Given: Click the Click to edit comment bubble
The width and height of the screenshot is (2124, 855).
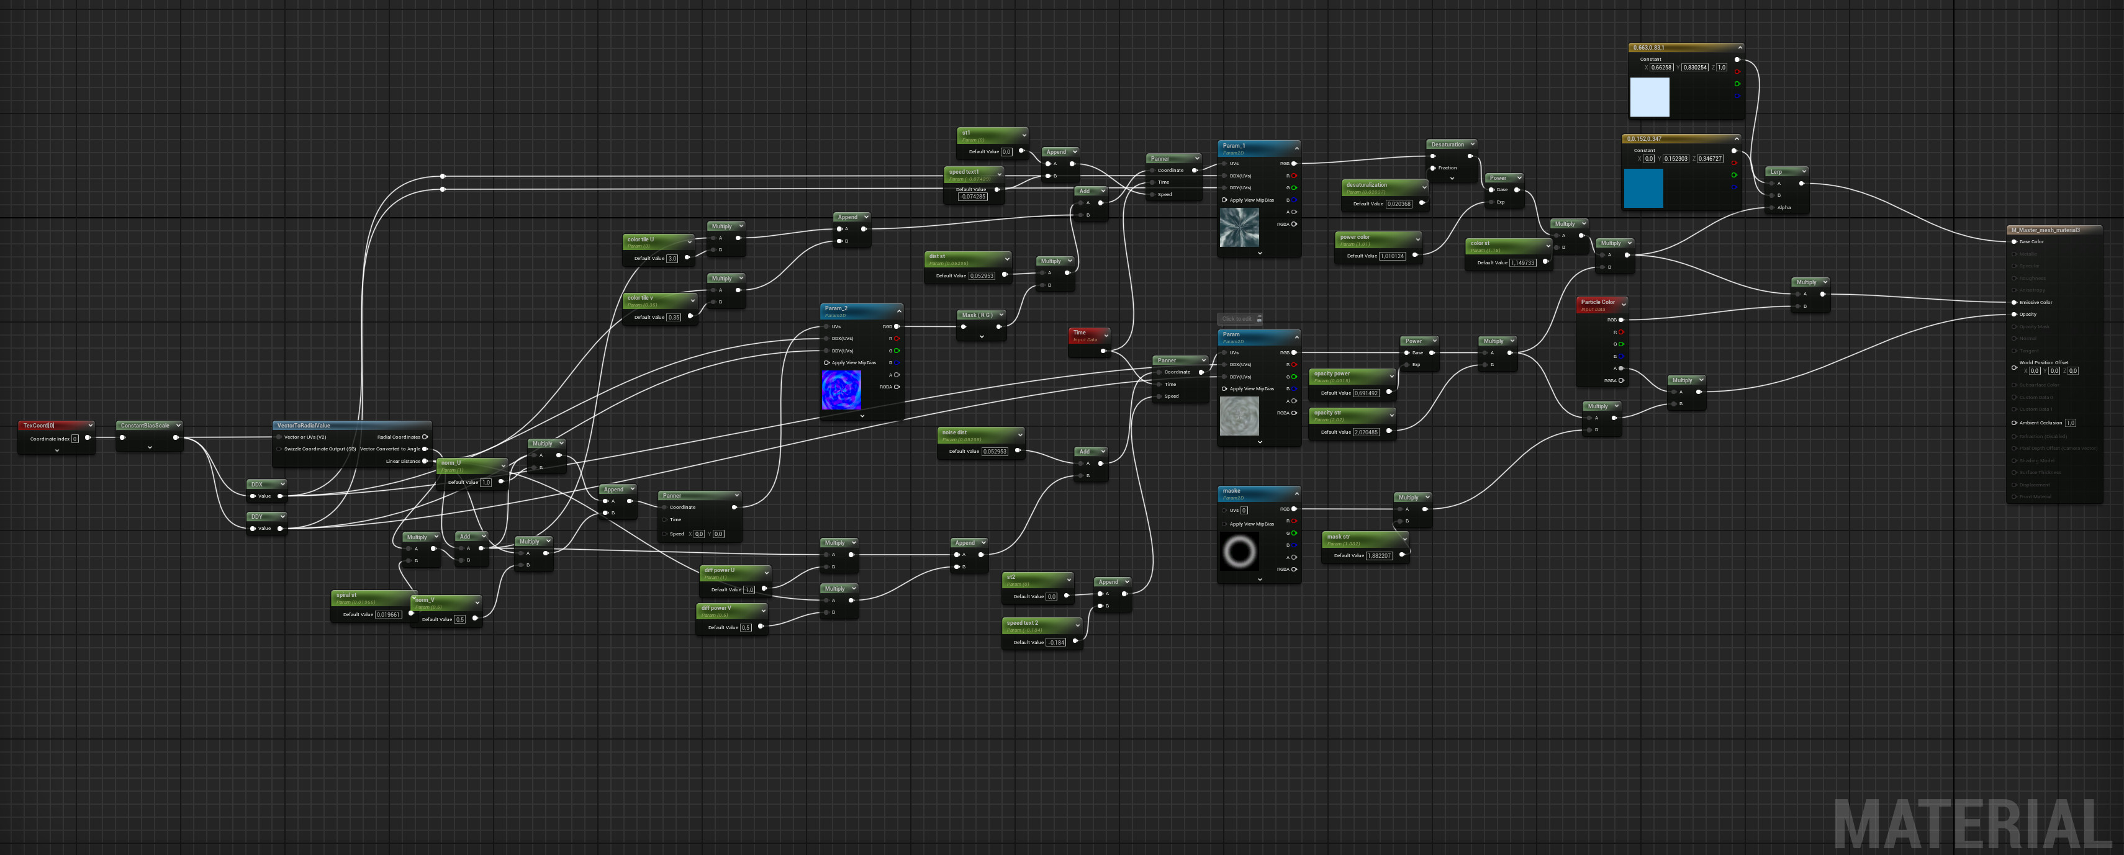Looking at the screenshot, I should tap(1237, 319).
